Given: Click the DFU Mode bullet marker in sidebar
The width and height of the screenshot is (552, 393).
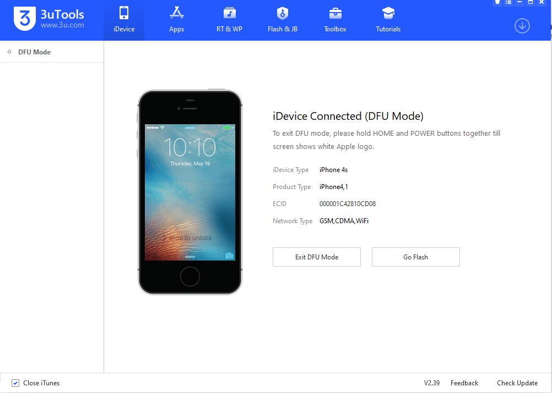Looking at the screenshot, I should coord(9,52).
